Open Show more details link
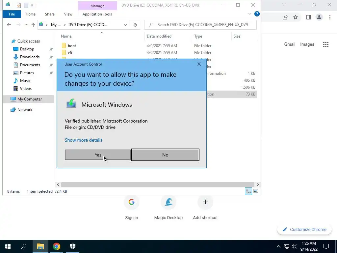The width and height of the screenshot is (337, 253). click(x=83, y=140)
